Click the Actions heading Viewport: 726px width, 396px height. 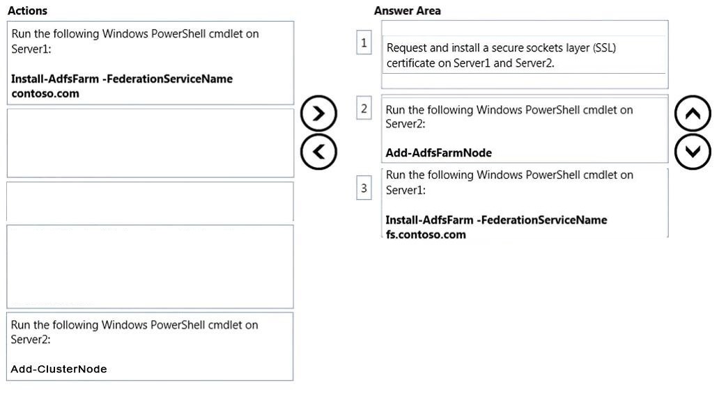(x=27, y=10)
